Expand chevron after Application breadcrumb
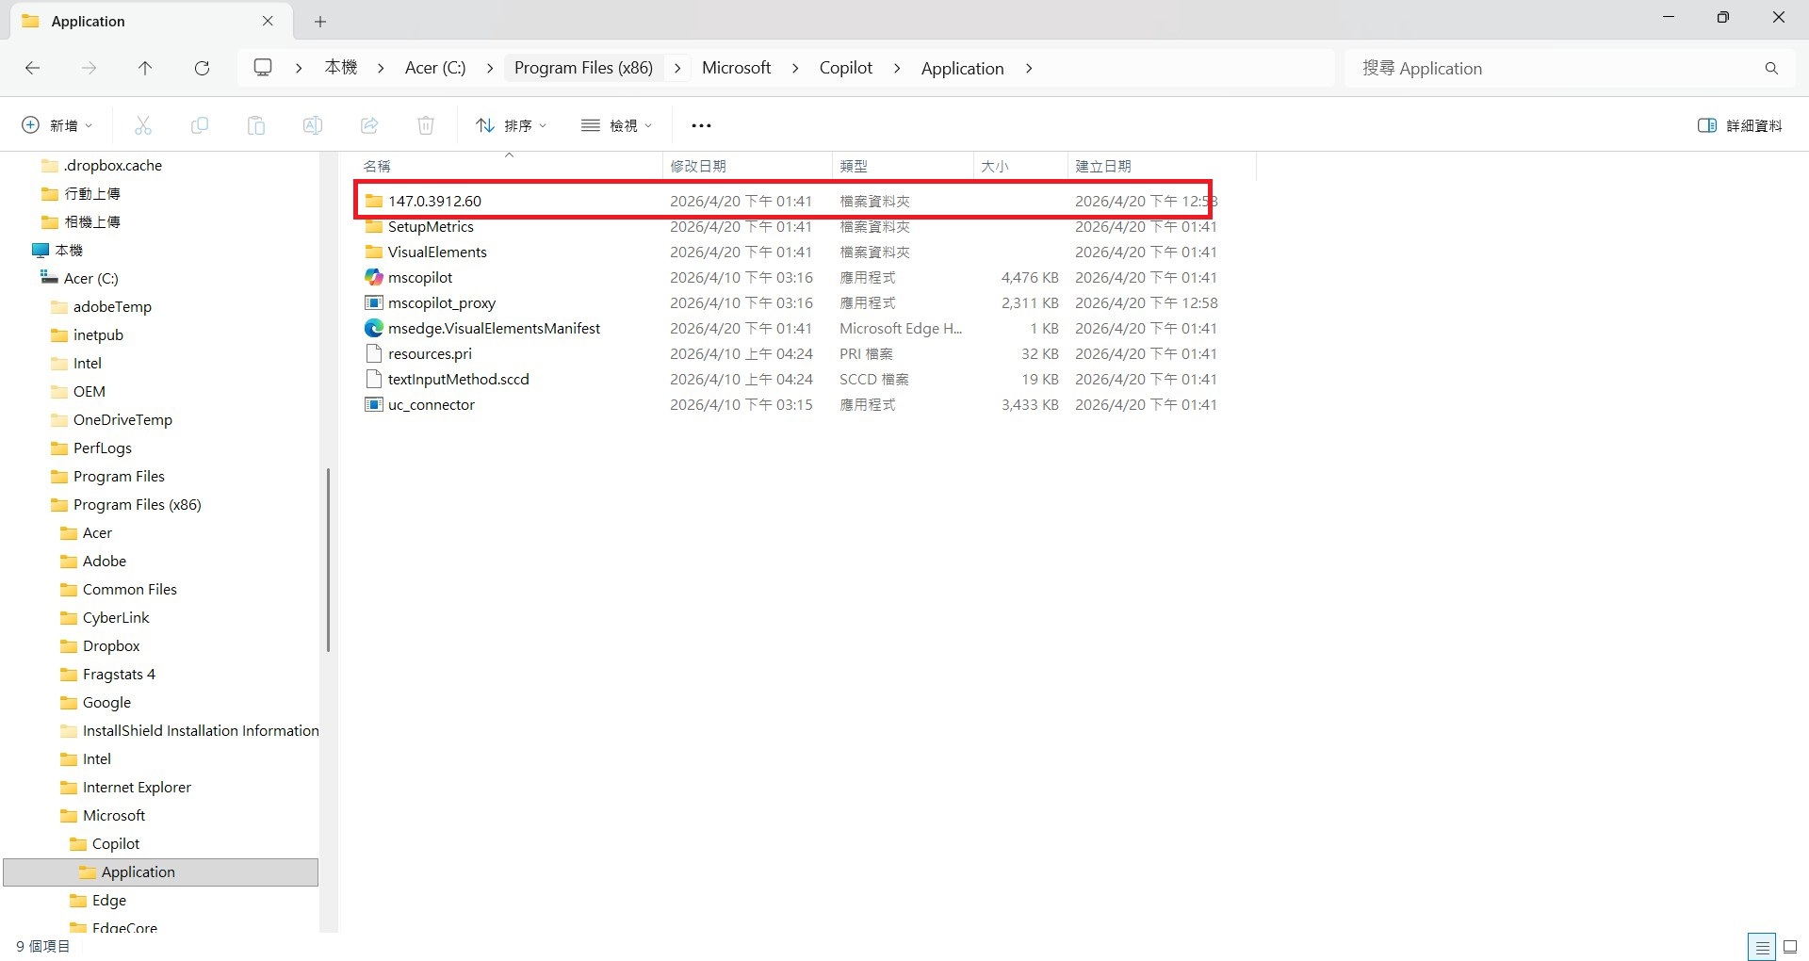The width and height of the screenshot is (1809, 961). tap(1029, 68)
